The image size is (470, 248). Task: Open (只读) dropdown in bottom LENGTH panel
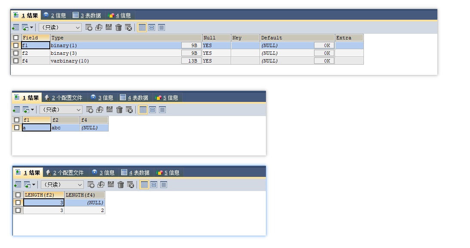(x=62, y=185)
